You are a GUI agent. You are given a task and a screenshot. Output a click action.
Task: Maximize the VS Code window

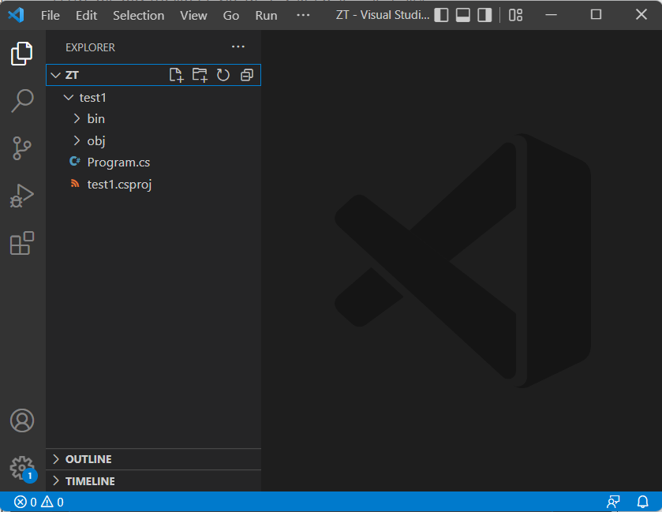click(x=596, y=15)
